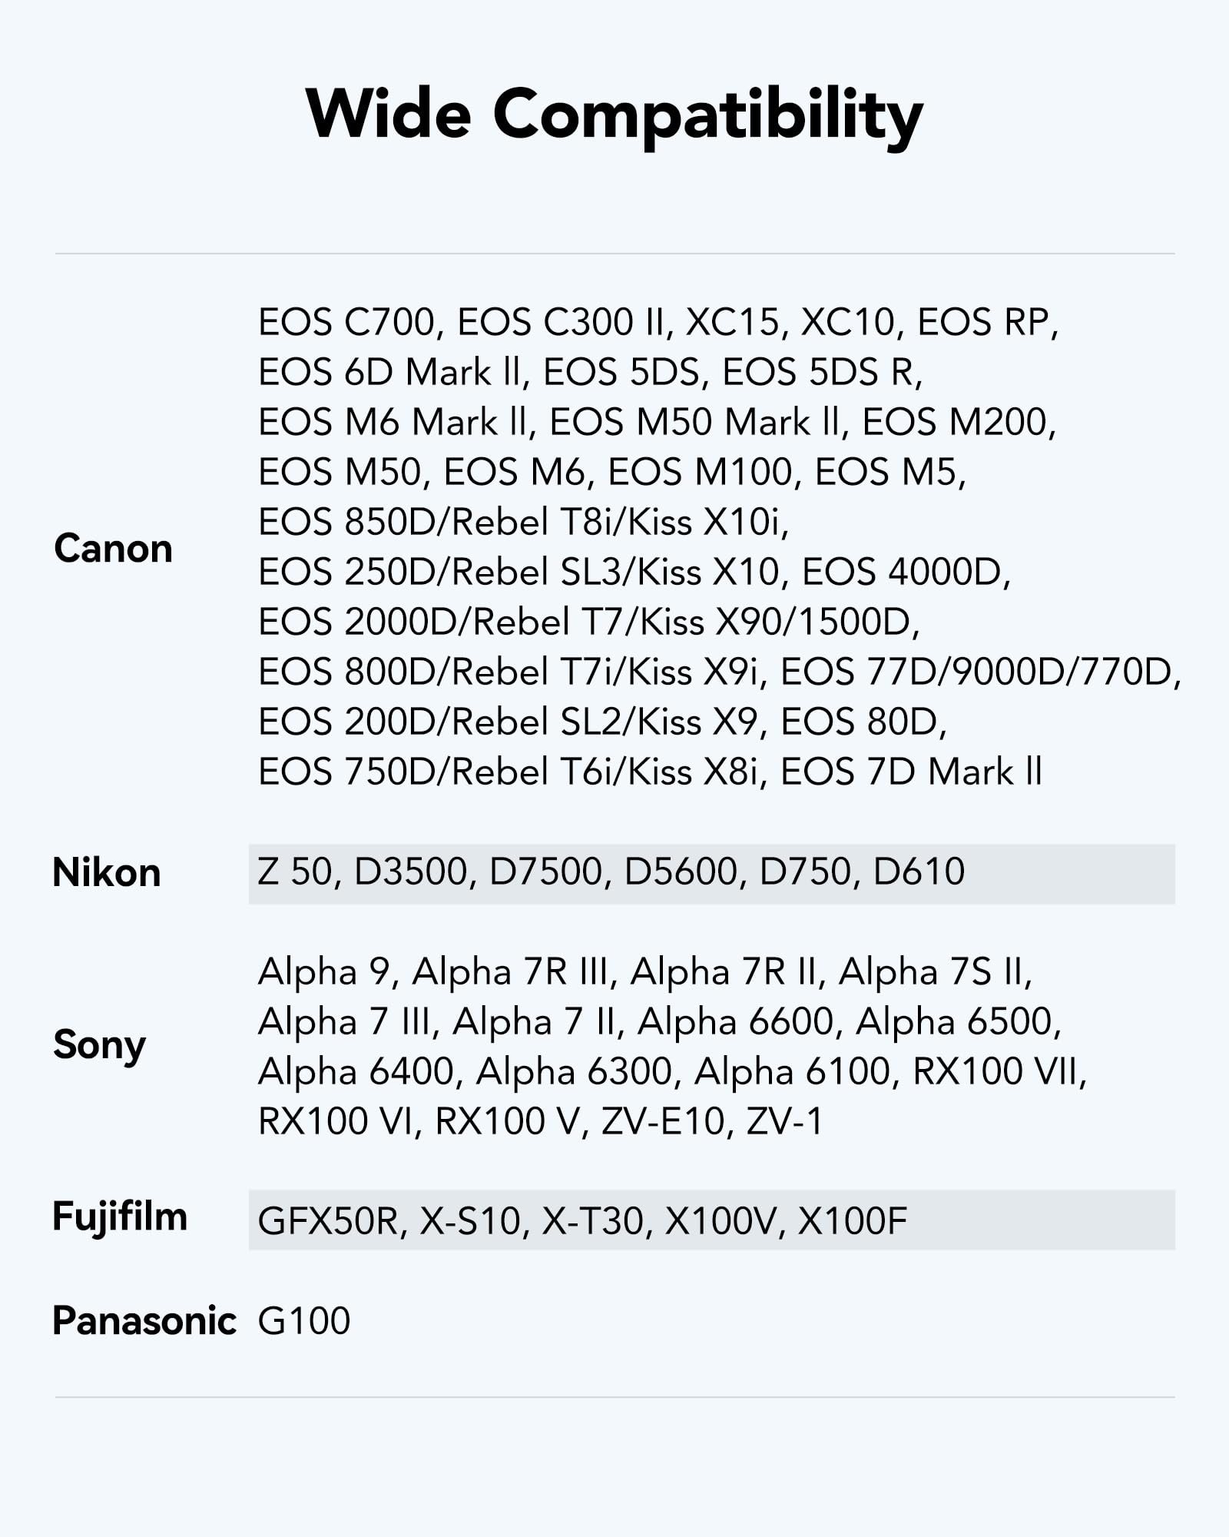Click the Panasonic G100 model text
The image size is (1229, 1537).
(304, 1321)
